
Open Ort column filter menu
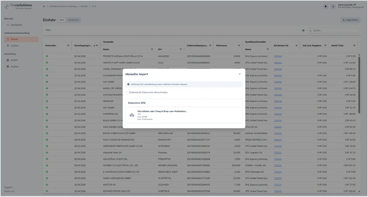coord(181,50)
